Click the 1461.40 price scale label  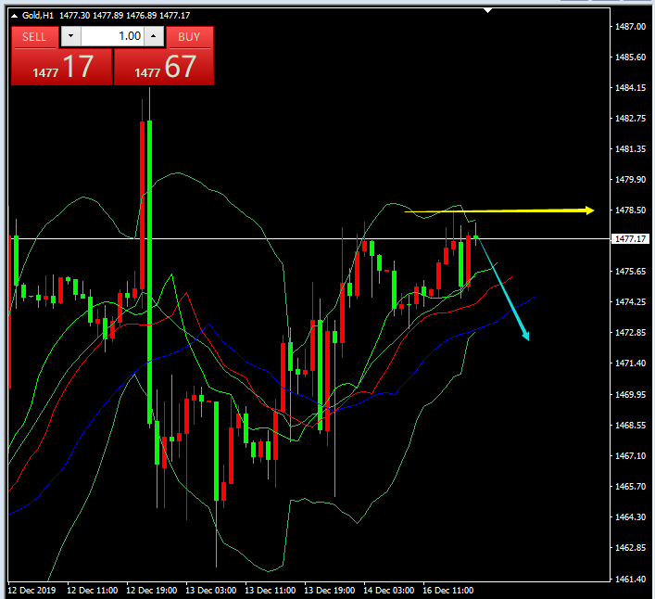pos(630,579)
